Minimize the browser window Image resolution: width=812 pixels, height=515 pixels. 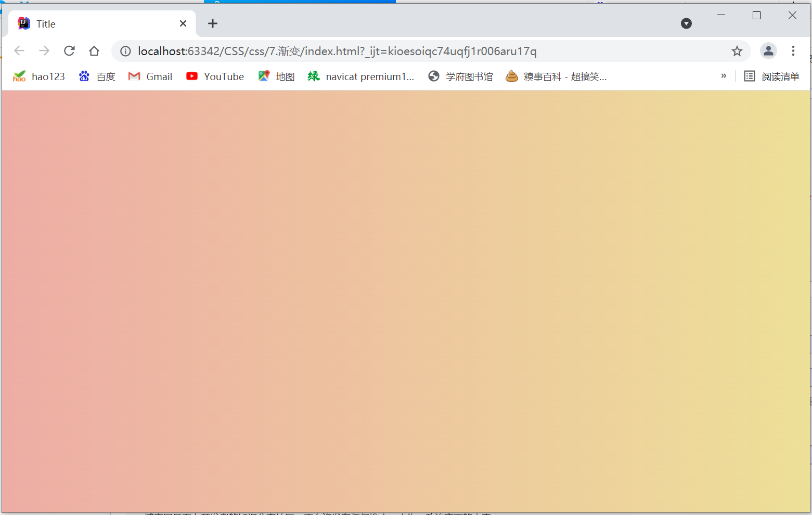(721, 15)
